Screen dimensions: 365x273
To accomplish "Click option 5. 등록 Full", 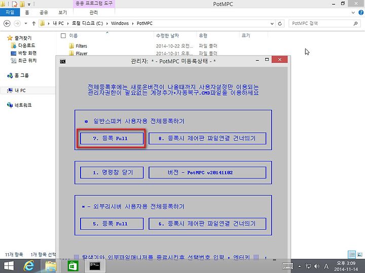I will tap(112, 223).
